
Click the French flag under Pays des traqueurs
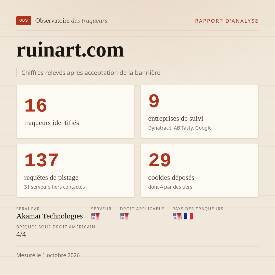pos(188,216)
